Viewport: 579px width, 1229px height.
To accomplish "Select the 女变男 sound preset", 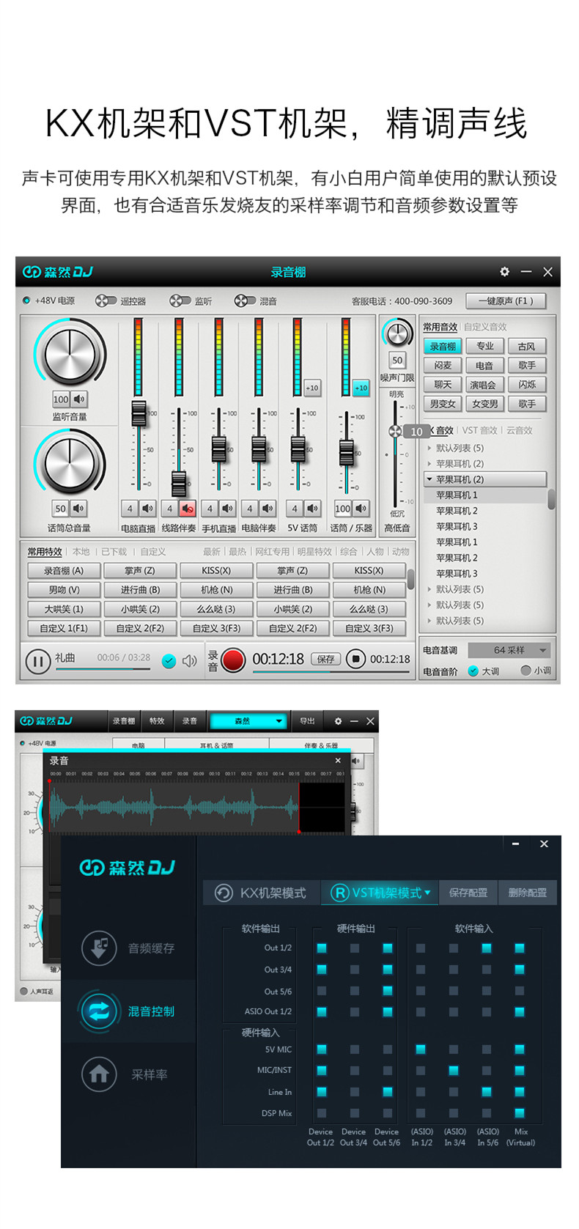I will (x=484, y=404).
